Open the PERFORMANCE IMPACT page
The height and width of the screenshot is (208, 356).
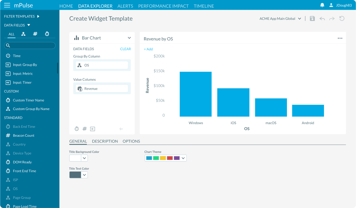163,6
